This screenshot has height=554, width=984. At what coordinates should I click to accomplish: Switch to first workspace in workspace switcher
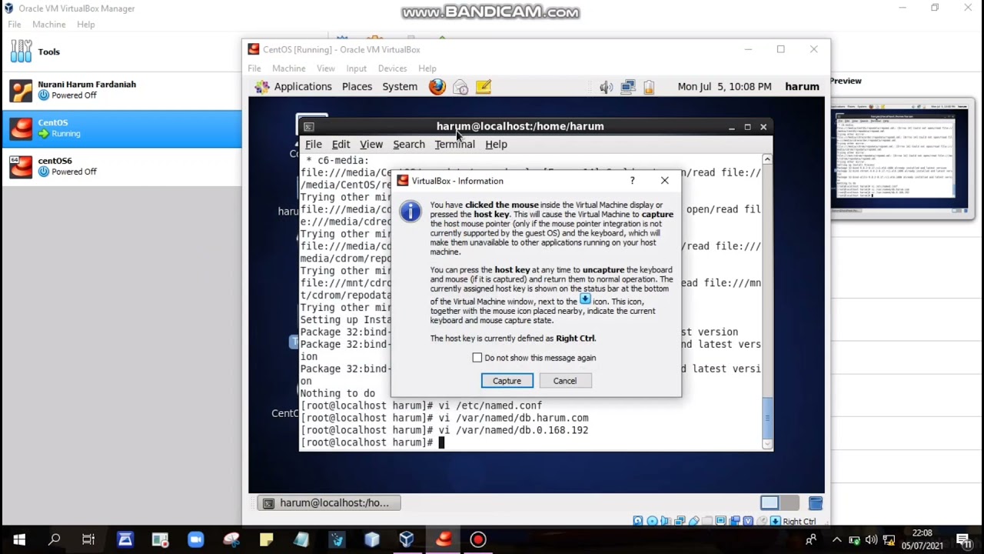770,503
